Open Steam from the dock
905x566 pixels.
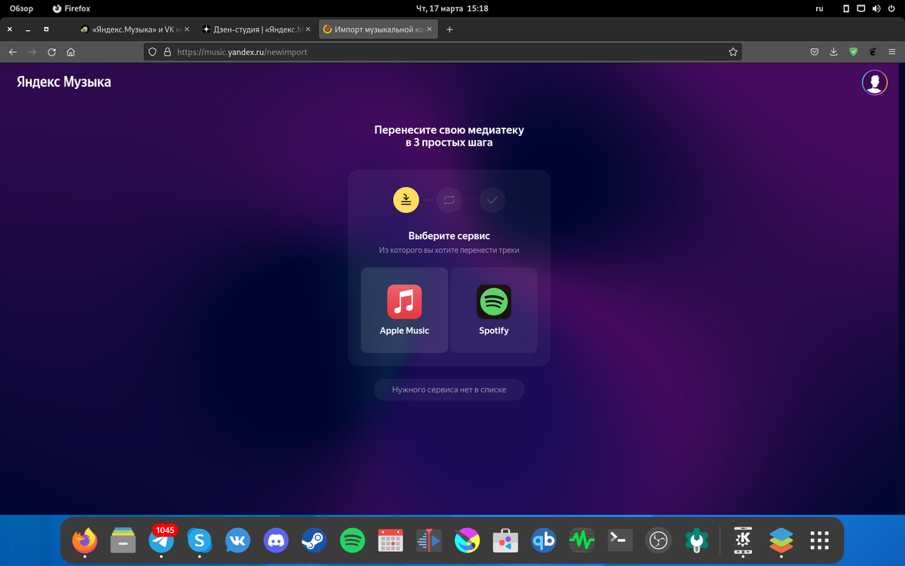[314, 540]
